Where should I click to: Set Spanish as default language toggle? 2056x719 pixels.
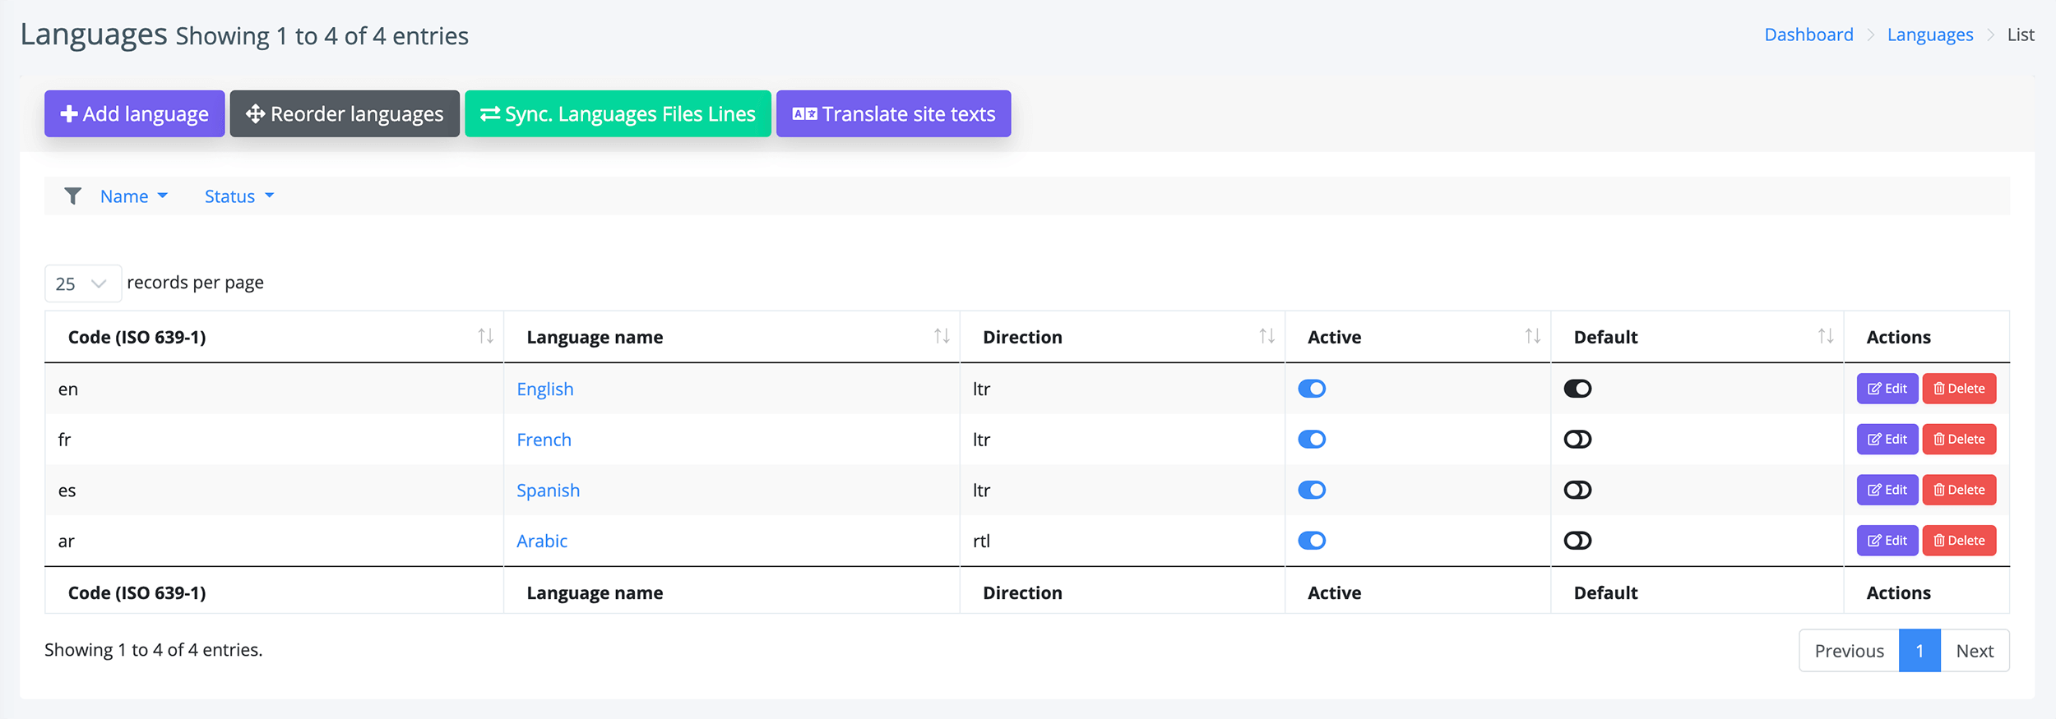[x=1577, y=491]
